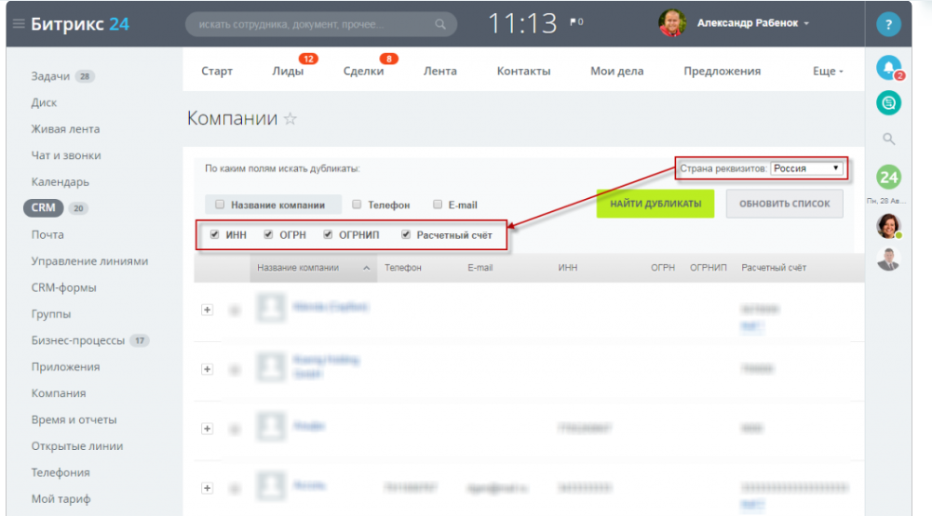
Task: Open Бизнес-процессы in sidebar
Action: click(x=78, y=340)
